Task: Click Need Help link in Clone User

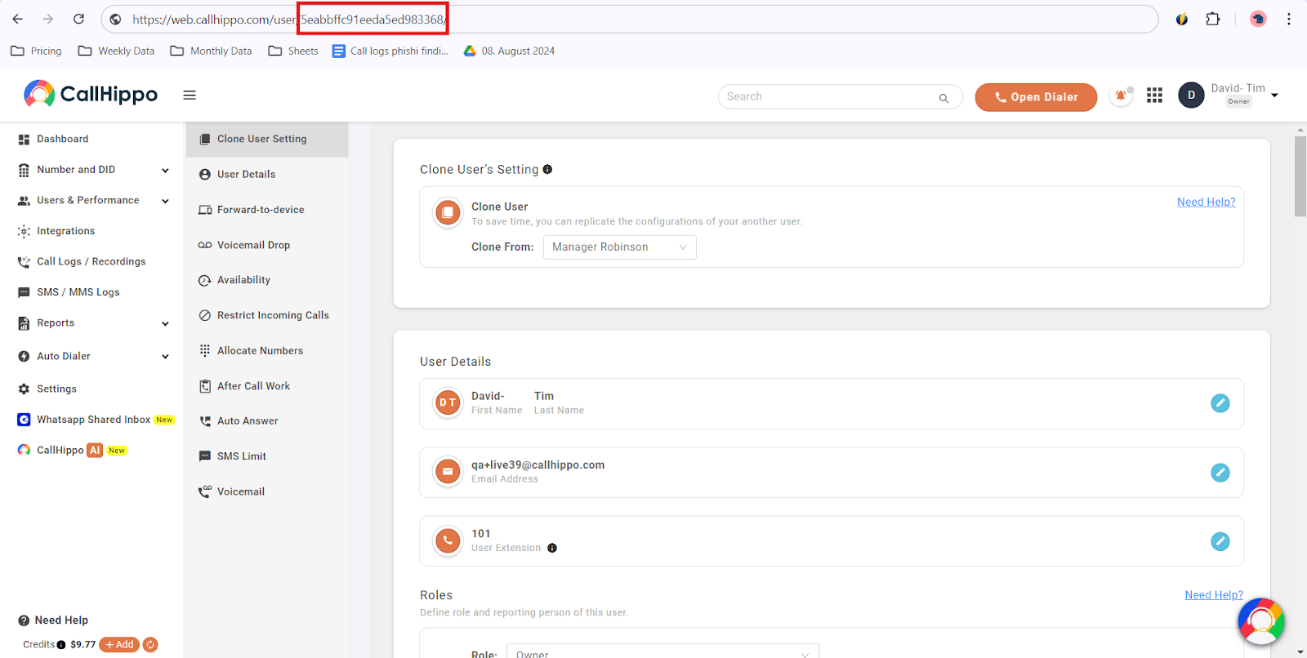Action: (1206, 202)
